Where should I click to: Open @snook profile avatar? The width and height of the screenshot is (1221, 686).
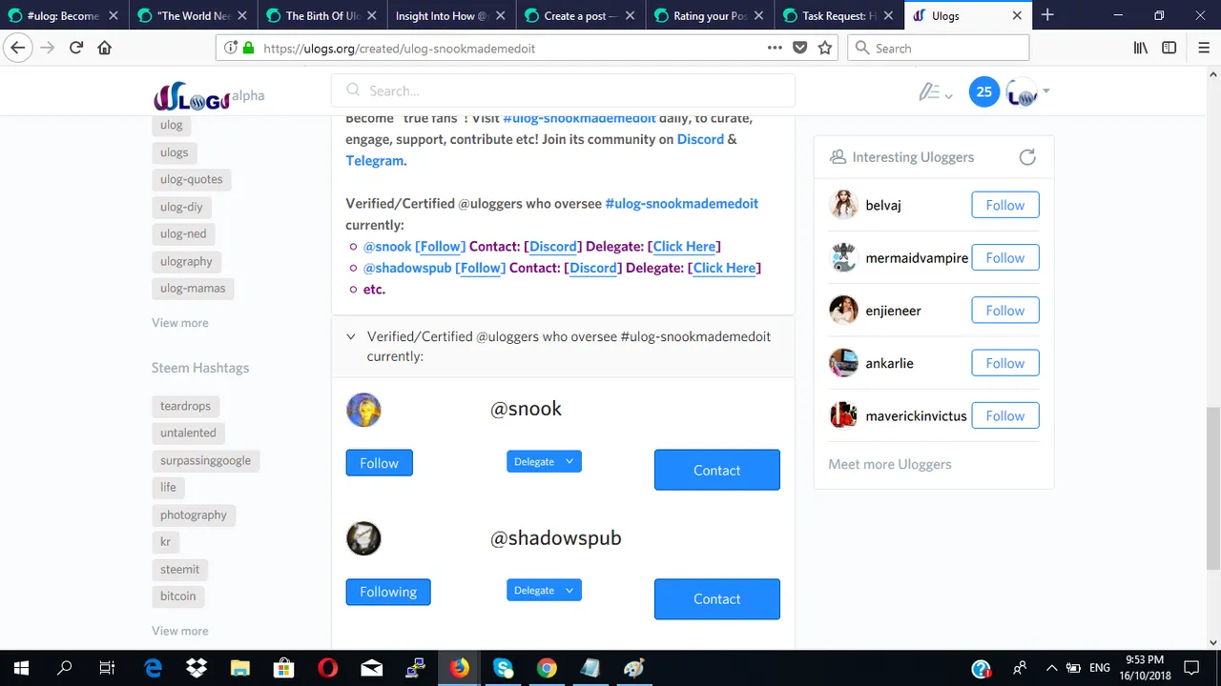[x=363, y=410]
